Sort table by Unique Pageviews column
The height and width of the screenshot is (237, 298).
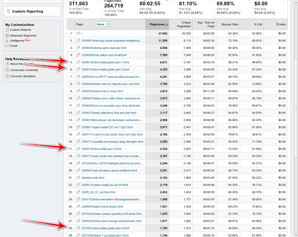pos(181,24)
